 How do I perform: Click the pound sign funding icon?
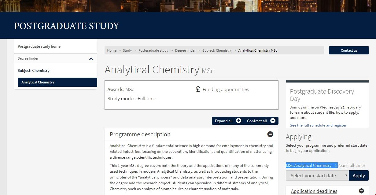click(x=198, y=89)
